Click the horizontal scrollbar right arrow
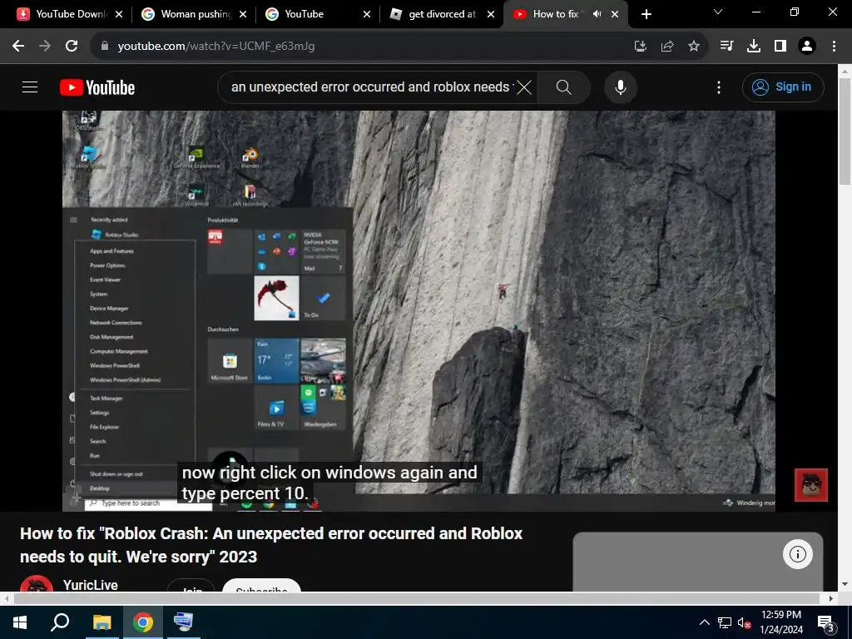 831,598
